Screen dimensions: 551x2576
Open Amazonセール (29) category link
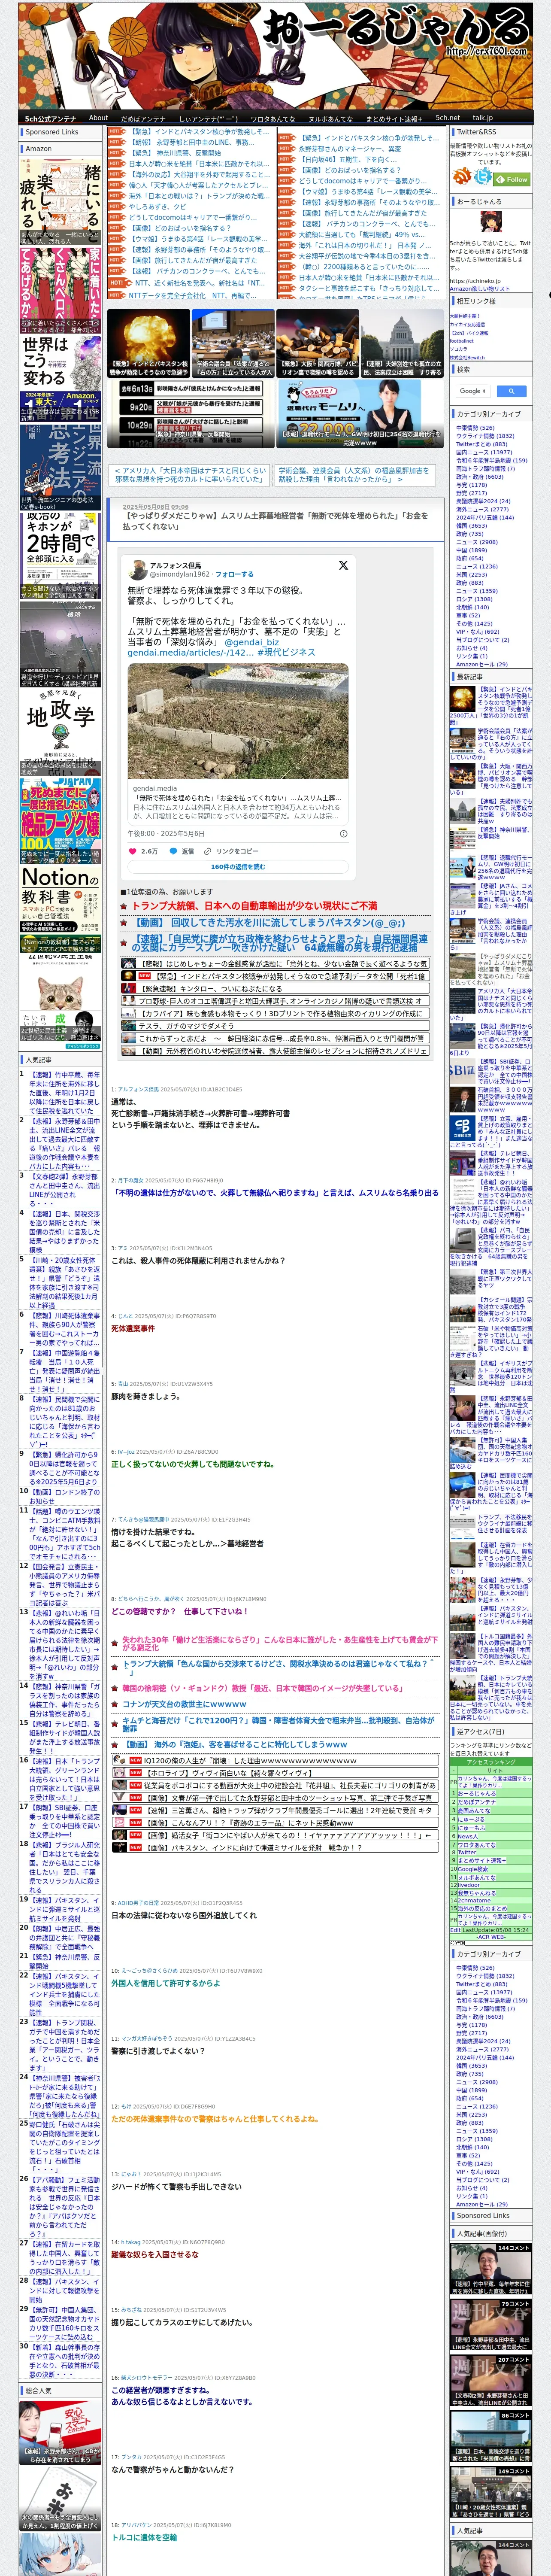click(482, 664)
